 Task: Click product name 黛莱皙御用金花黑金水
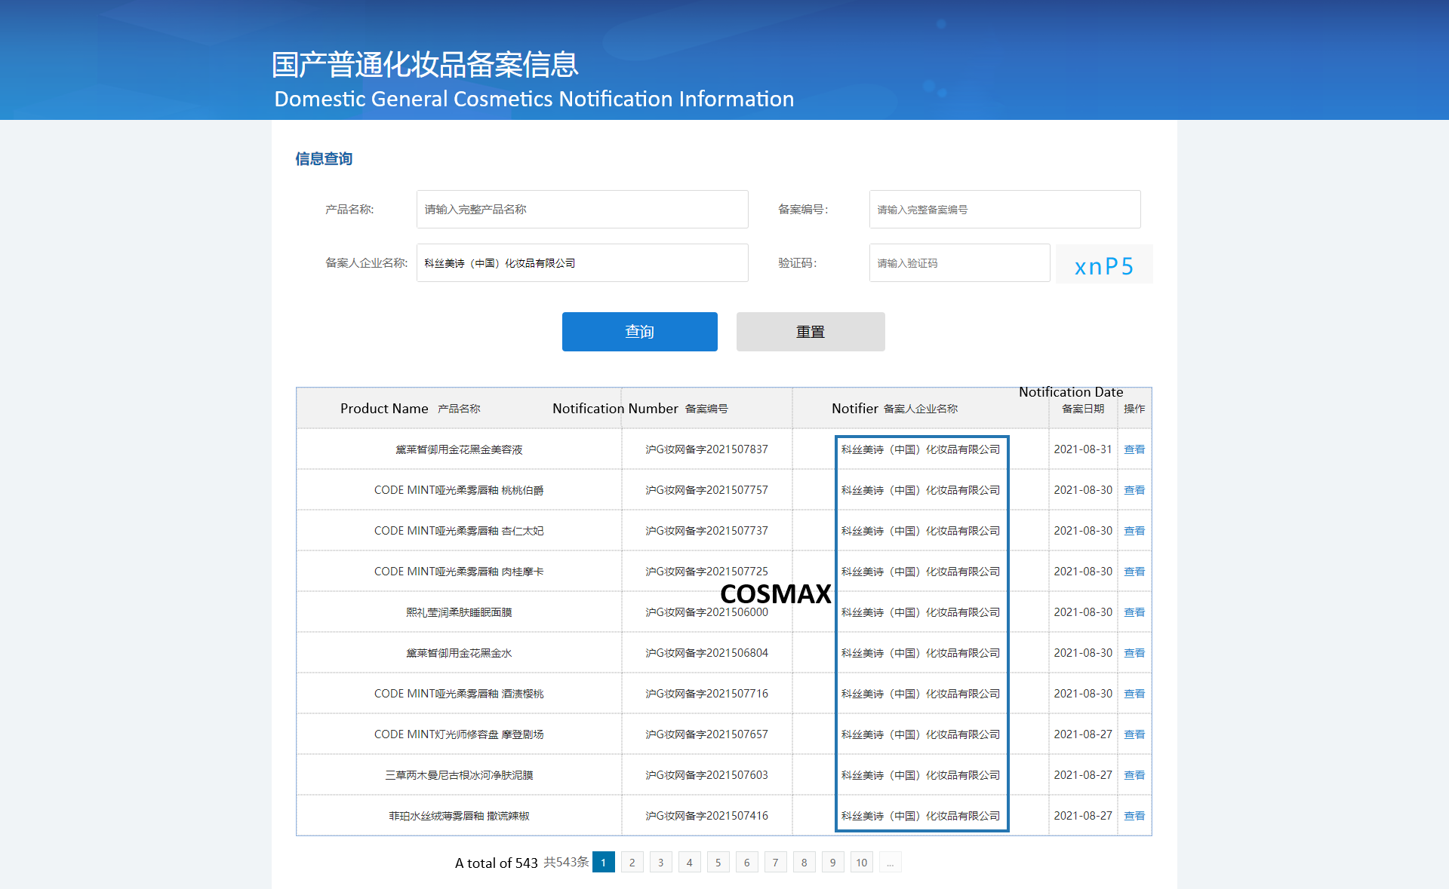(459, 653)
